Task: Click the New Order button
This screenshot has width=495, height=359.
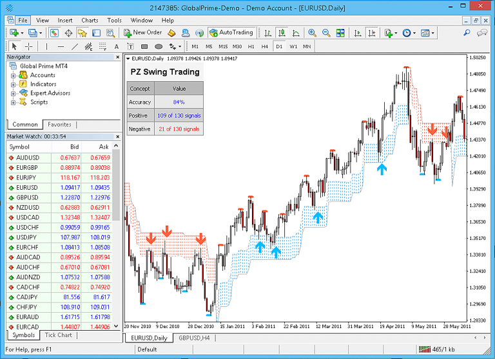Action: pos(142,32)
